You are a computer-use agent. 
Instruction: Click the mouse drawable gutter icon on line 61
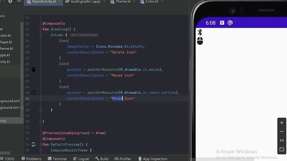pos(34,69)
